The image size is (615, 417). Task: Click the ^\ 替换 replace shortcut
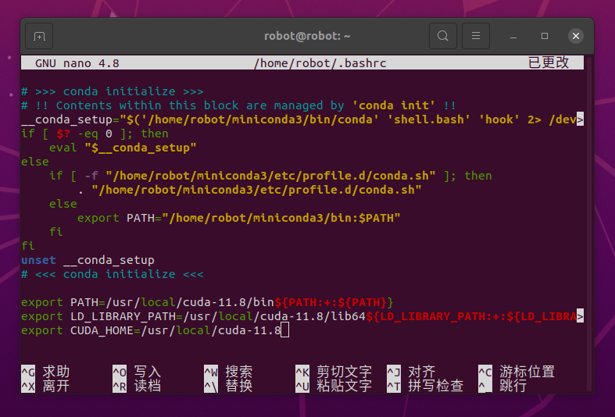(x=228, y=386)
